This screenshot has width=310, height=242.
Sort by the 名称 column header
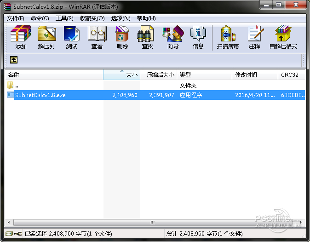click(x=54, y=75)
